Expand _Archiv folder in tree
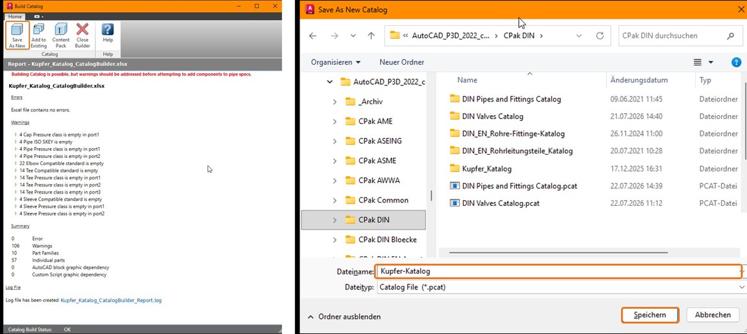 point(335,102)
